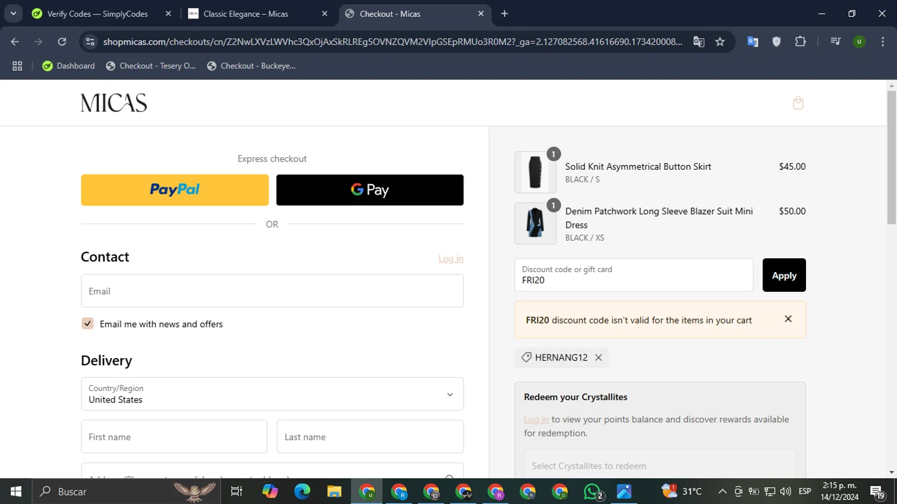Close the Checkout - Micas tab

point(481,14)
